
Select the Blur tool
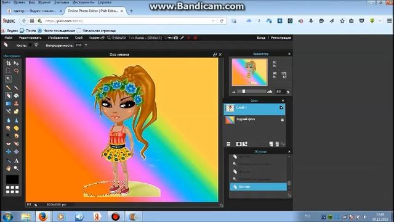8,120
